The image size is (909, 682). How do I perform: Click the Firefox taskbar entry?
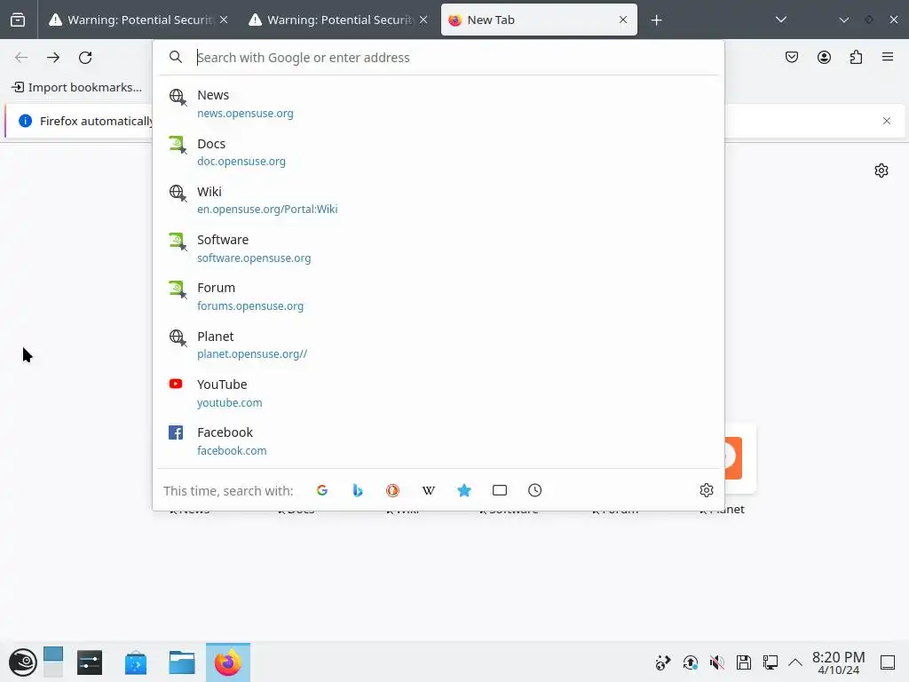[228, 662]
